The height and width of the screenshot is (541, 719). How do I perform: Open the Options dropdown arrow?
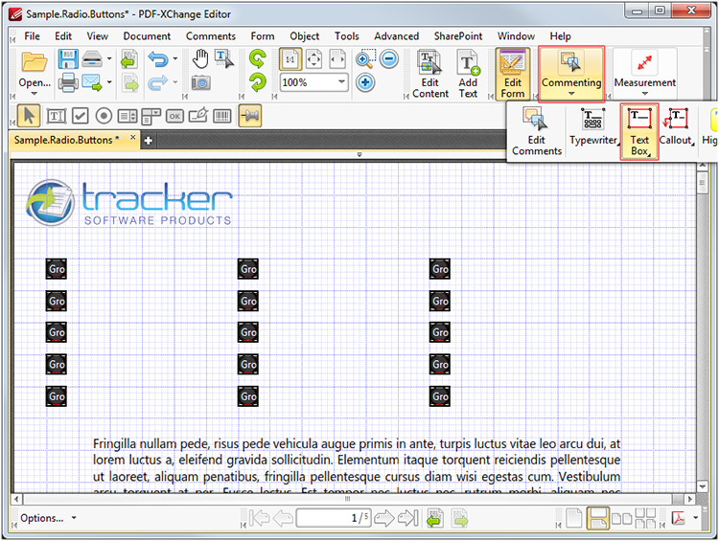point(74,518)
